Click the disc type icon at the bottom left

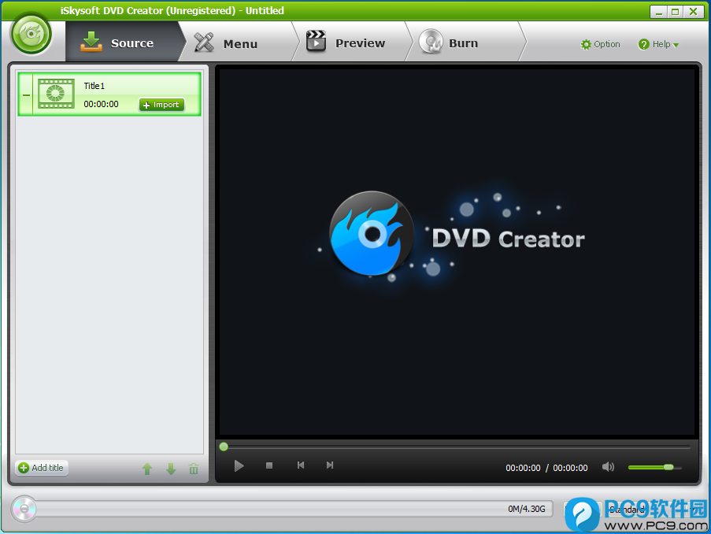pyautogui.click(x=24, y=509)
